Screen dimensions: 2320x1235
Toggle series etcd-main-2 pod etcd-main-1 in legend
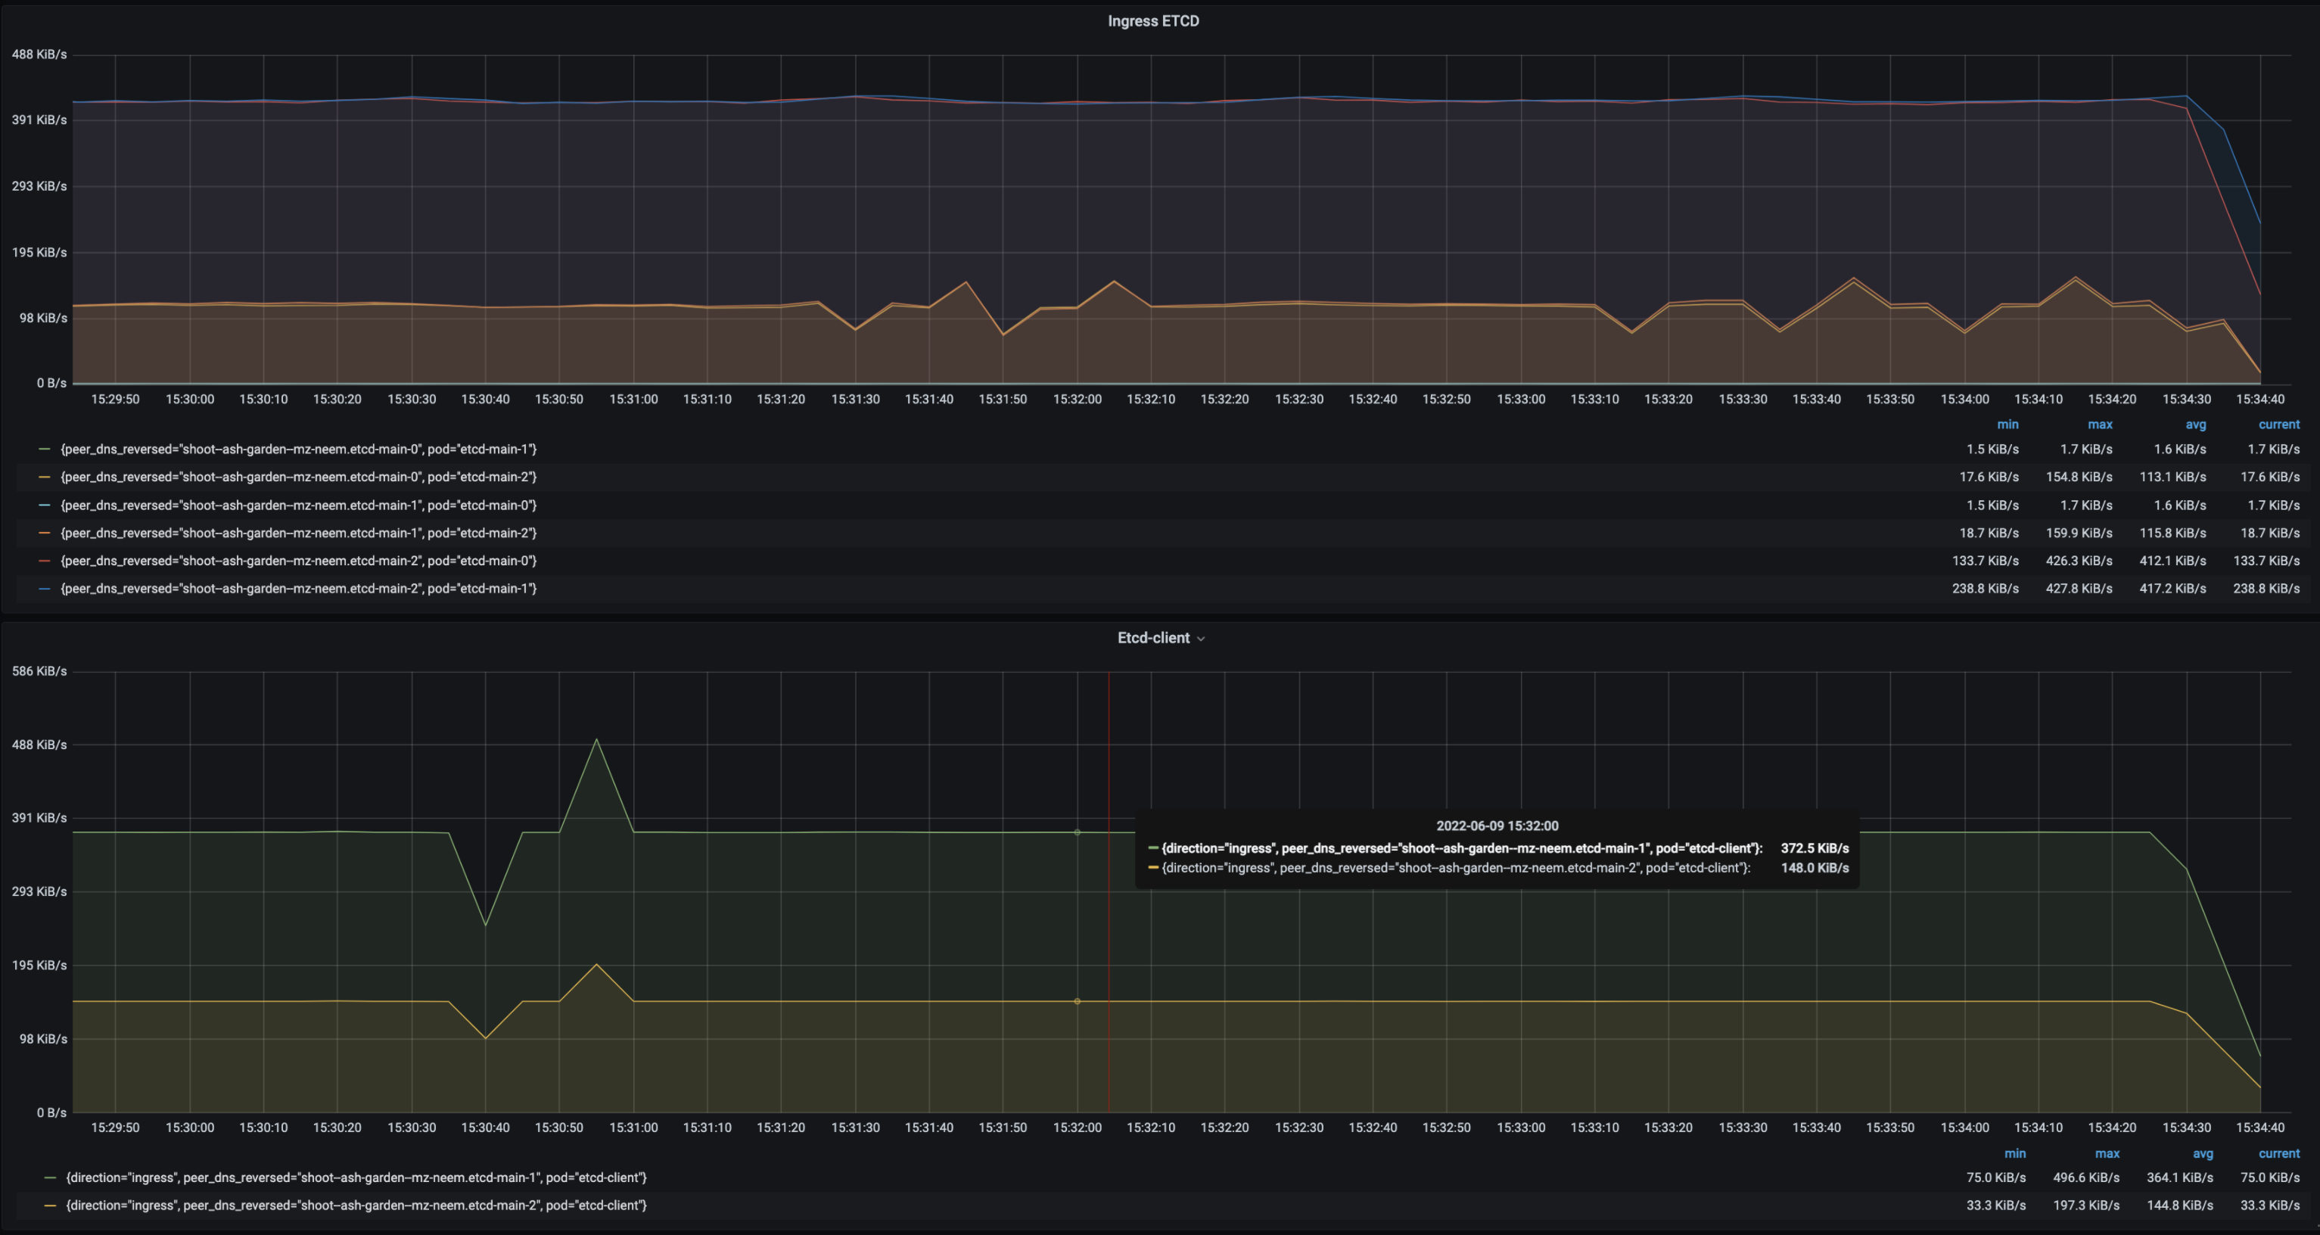(298, 588)
